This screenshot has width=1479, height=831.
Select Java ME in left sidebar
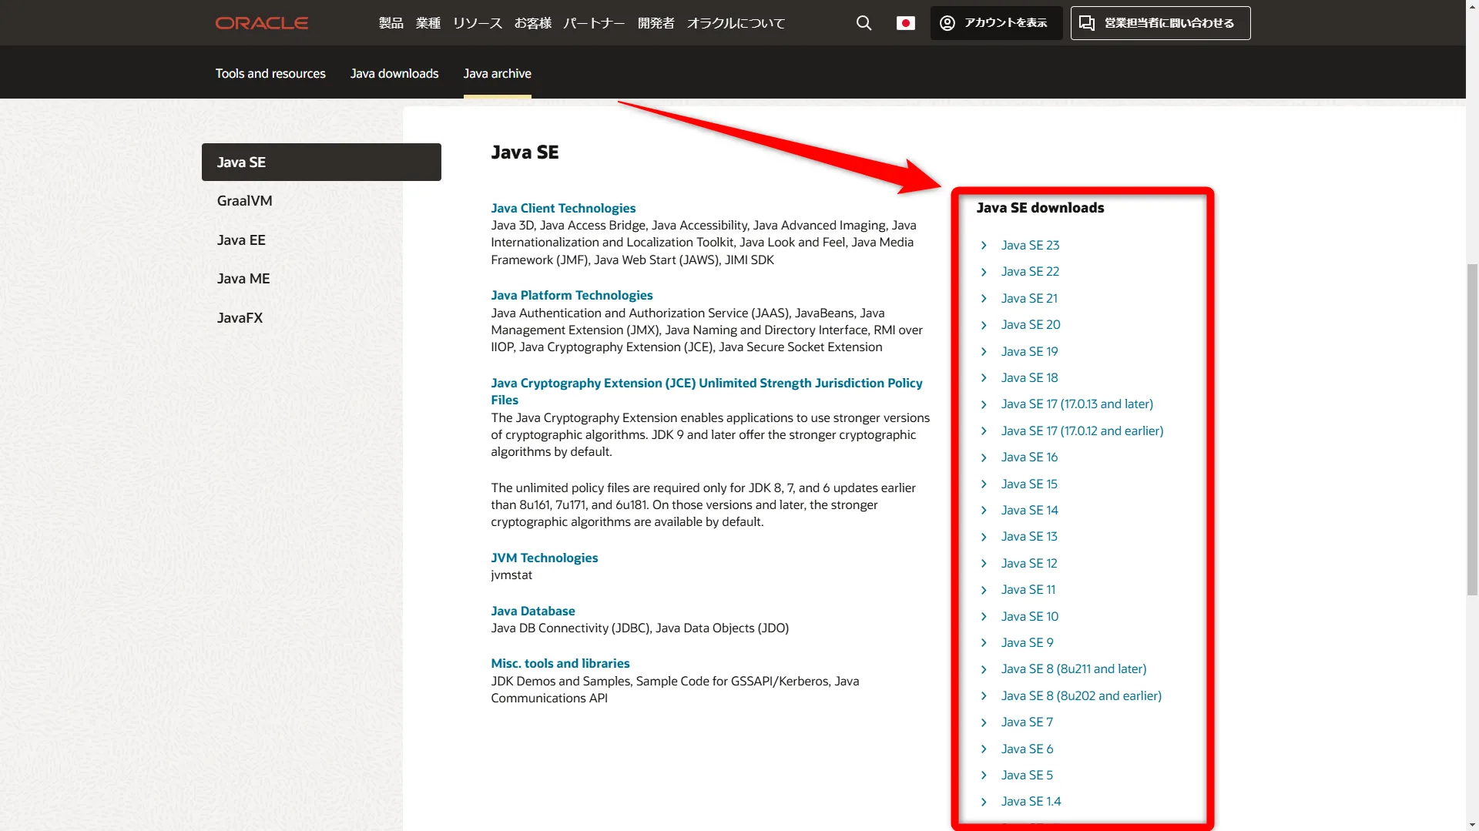(243, 279)
